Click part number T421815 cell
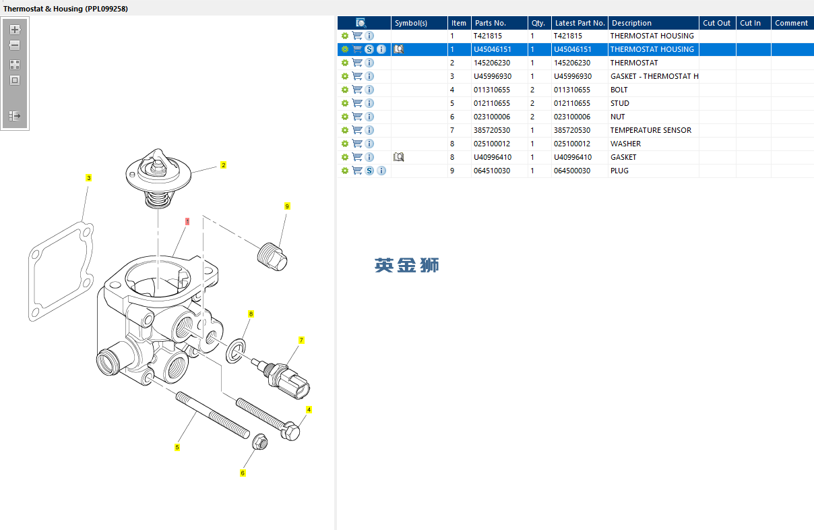Screen dimensions: 814x530 tap(499, 36)
